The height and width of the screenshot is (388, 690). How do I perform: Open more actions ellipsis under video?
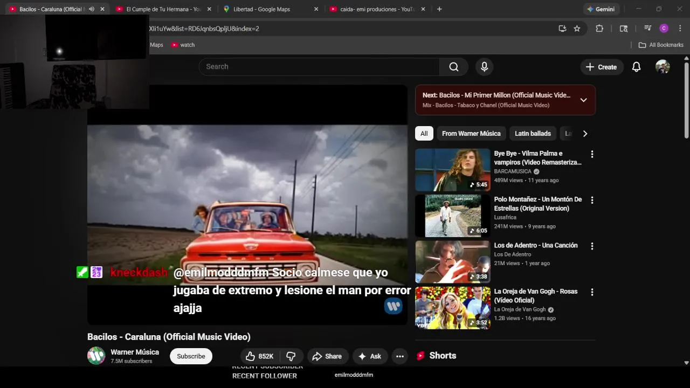coord(399,356)
